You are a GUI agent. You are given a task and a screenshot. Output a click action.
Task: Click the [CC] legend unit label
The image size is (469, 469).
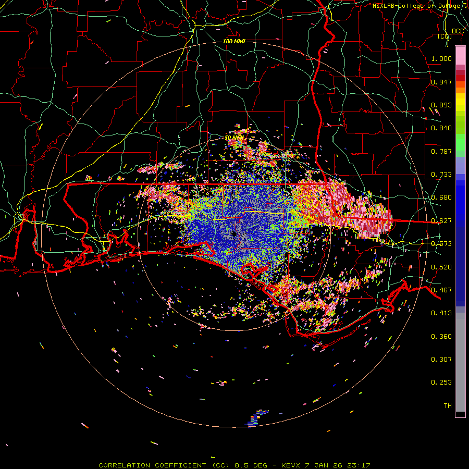tap(445, 36)
